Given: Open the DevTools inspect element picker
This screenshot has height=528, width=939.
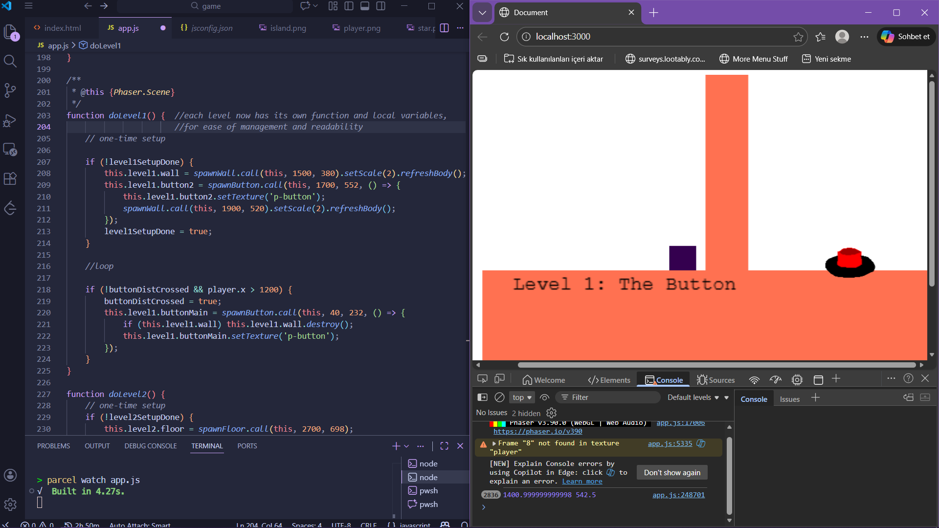Looking at the screenshot, I should [x=482, y=379].
